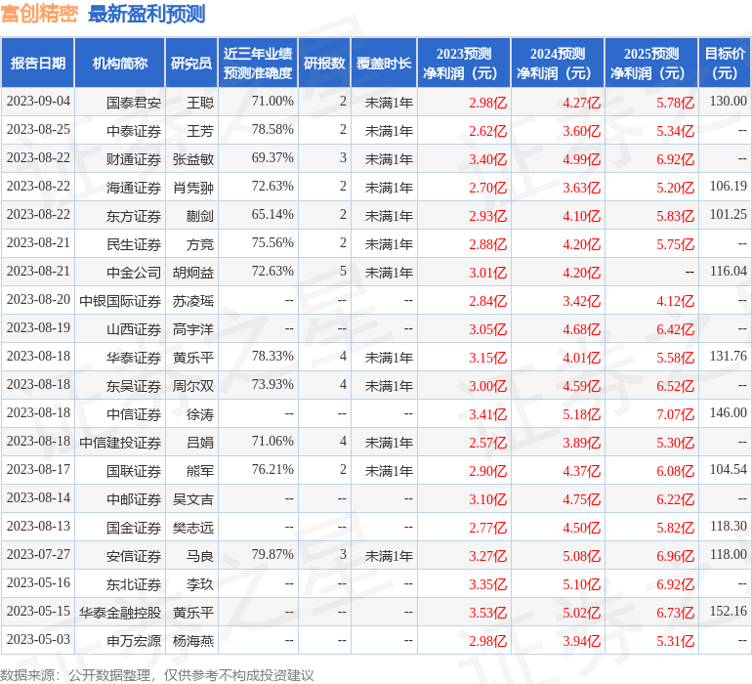This screenshot has height=684, width=752.
Task: Click accuracy value 78.58%
Action: point(272,130)
